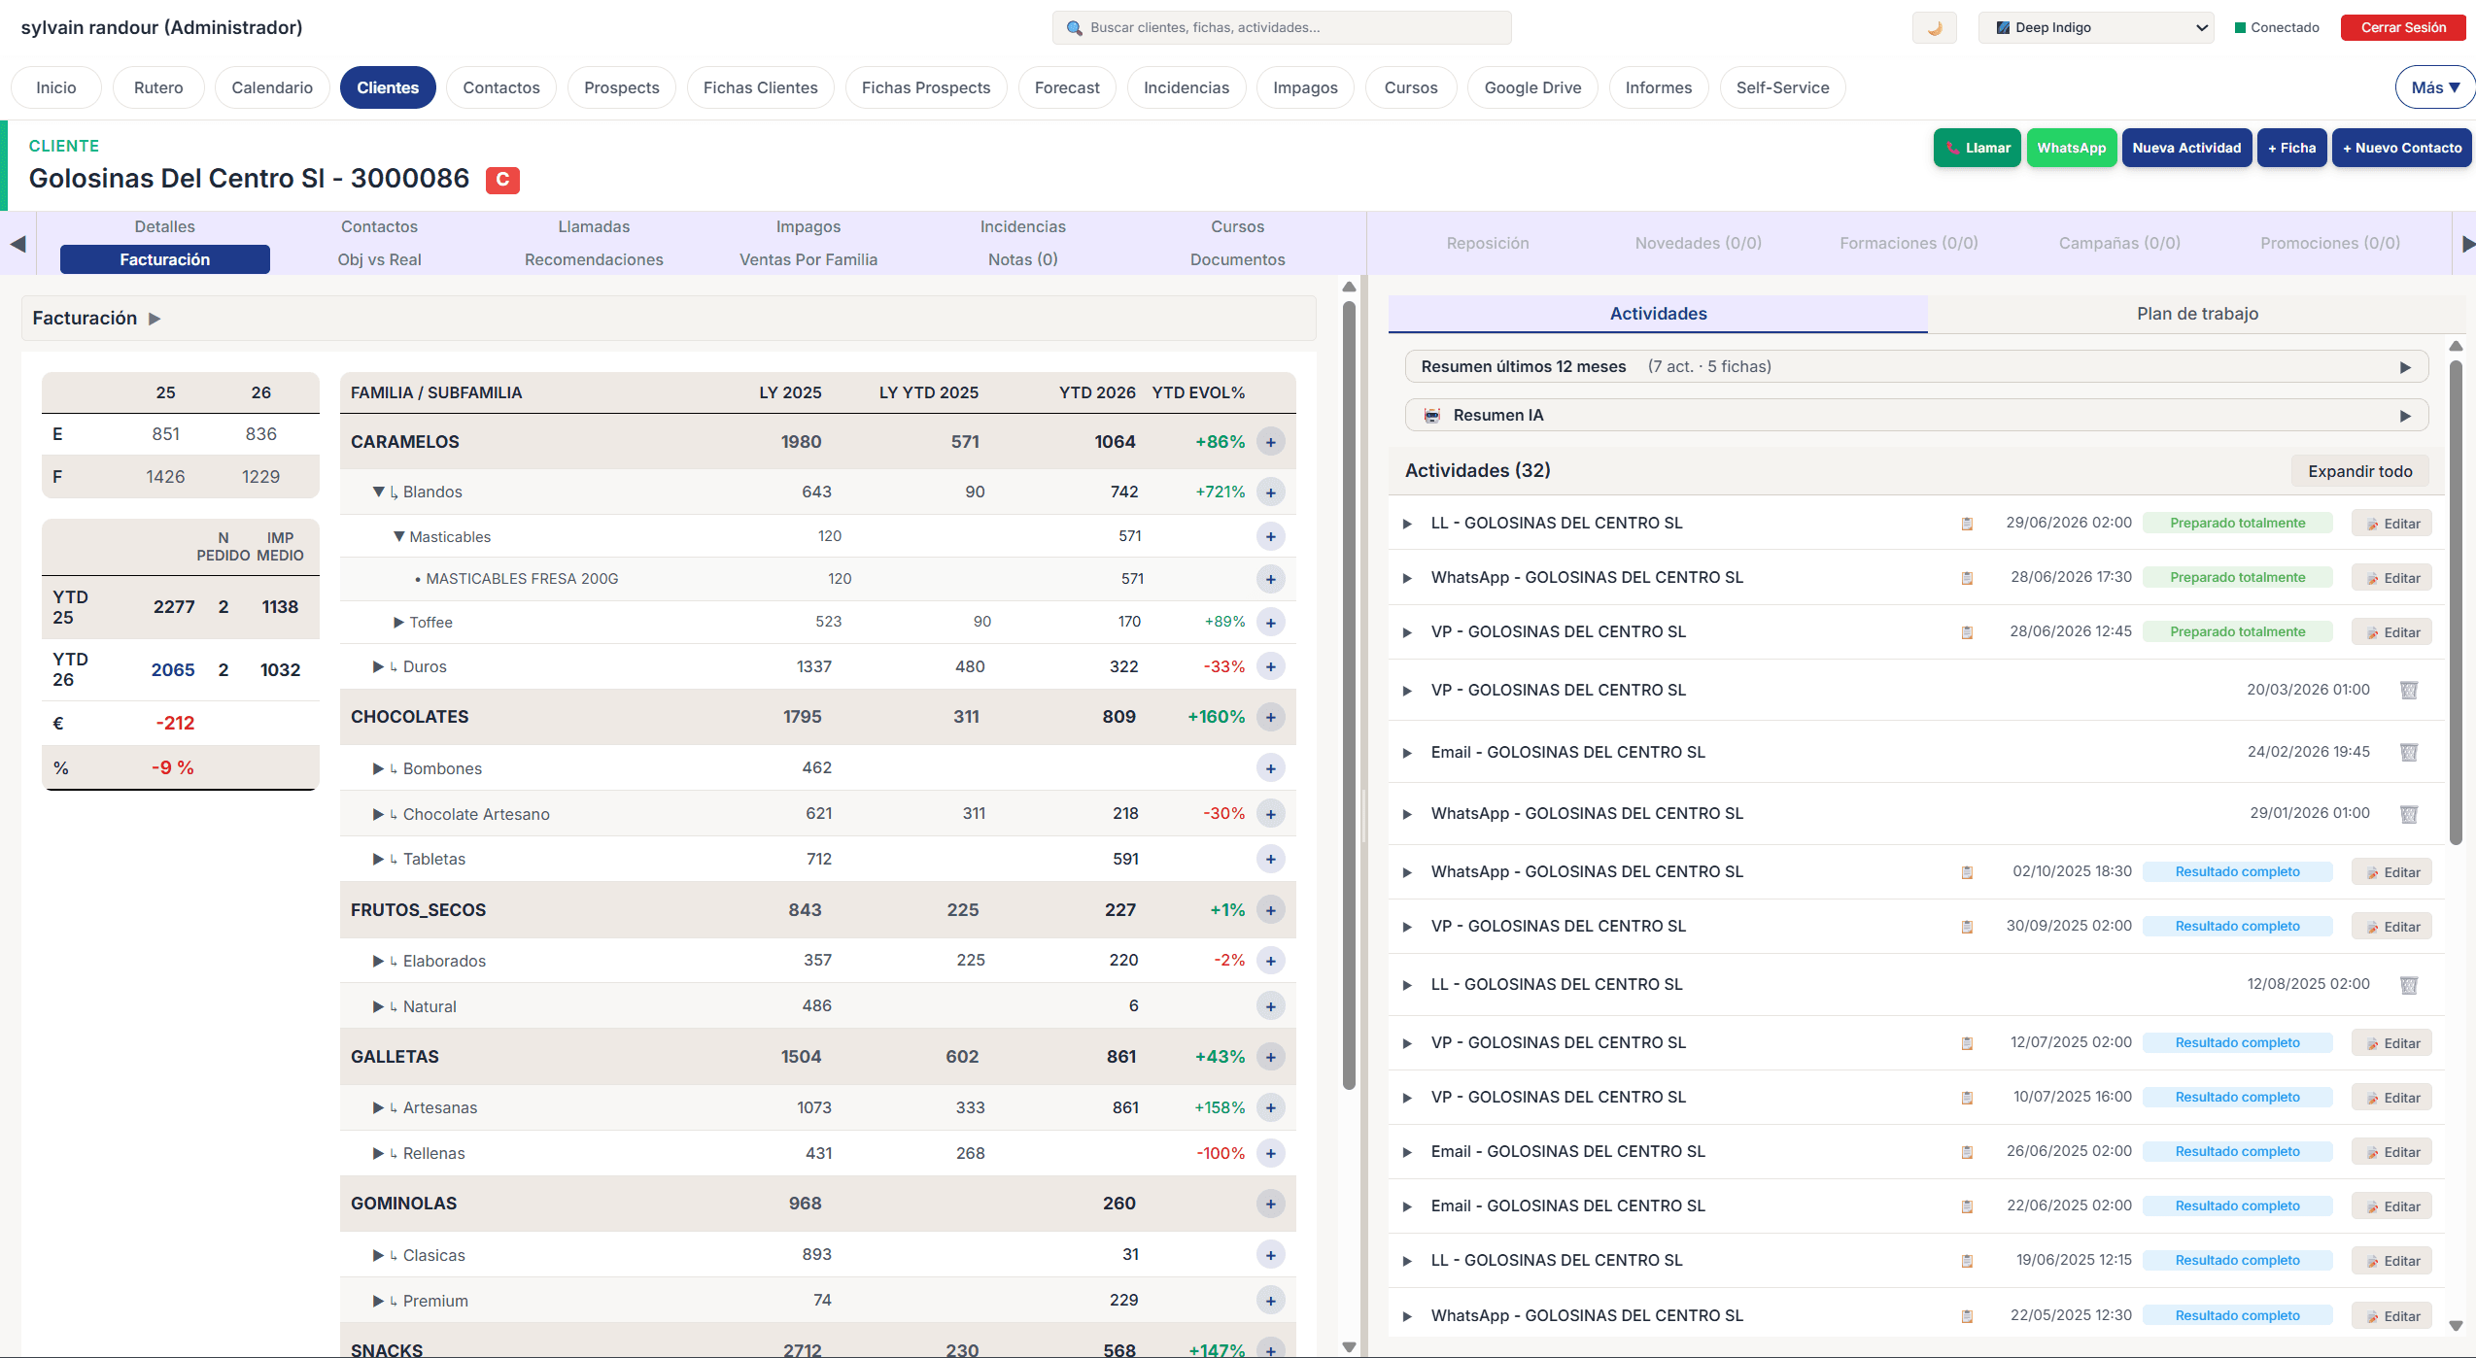The width and height of the screenshot is (2476, 1358).
Task: Open the 'Más' dropdown in the navigation bar
Action: pos(2434,86)
